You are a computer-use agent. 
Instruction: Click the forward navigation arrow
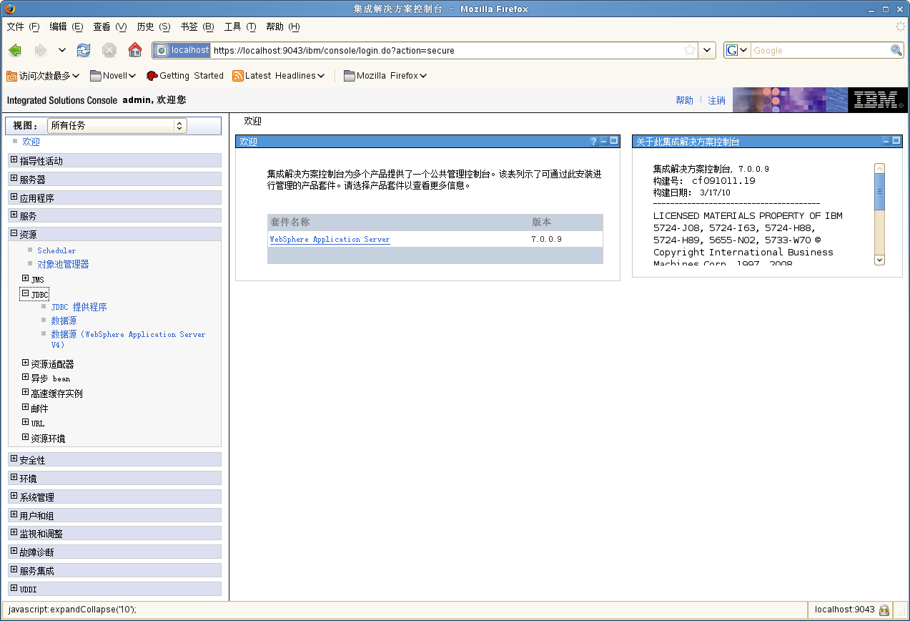pos(41,50)
